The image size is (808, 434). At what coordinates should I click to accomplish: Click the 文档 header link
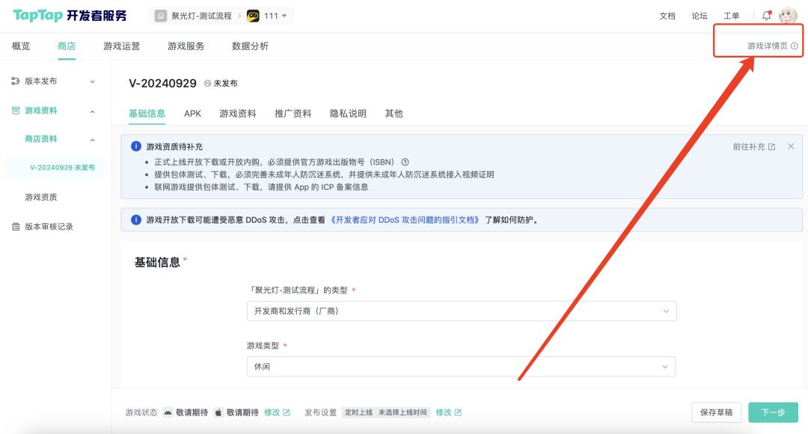click(x=667, y=16)
